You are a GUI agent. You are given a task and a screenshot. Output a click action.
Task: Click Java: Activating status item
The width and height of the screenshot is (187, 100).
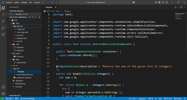point(28,99)
